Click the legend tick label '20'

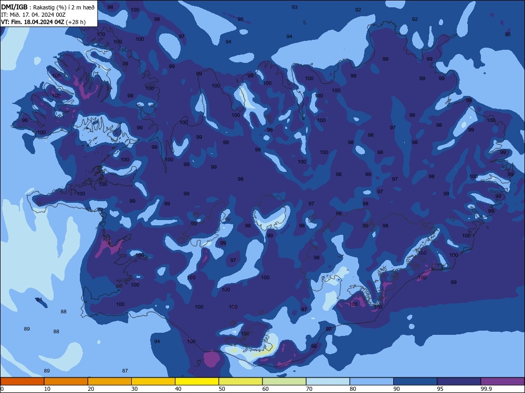click(x=91, y=389)
